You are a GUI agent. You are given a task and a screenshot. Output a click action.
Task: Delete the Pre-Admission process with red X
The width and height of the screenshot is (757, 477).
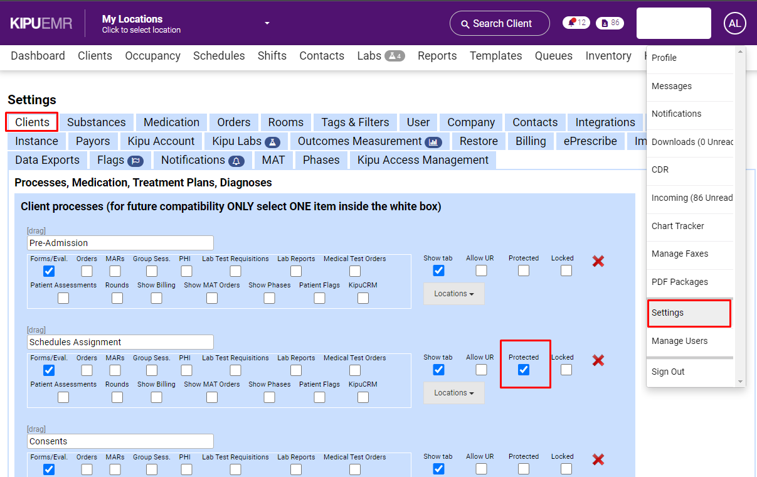pyautogui.click(x=598, y=261)
